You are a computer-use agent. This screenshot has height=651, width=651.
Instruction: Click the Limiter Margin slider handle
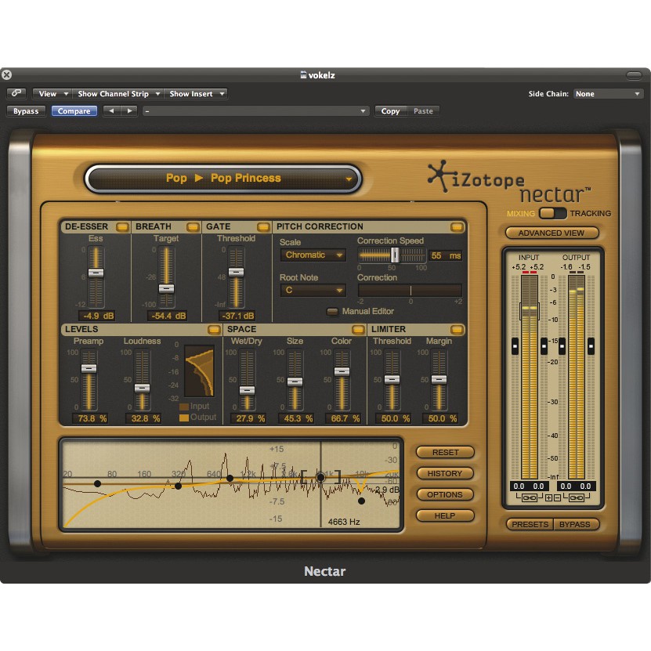(439, 379)
